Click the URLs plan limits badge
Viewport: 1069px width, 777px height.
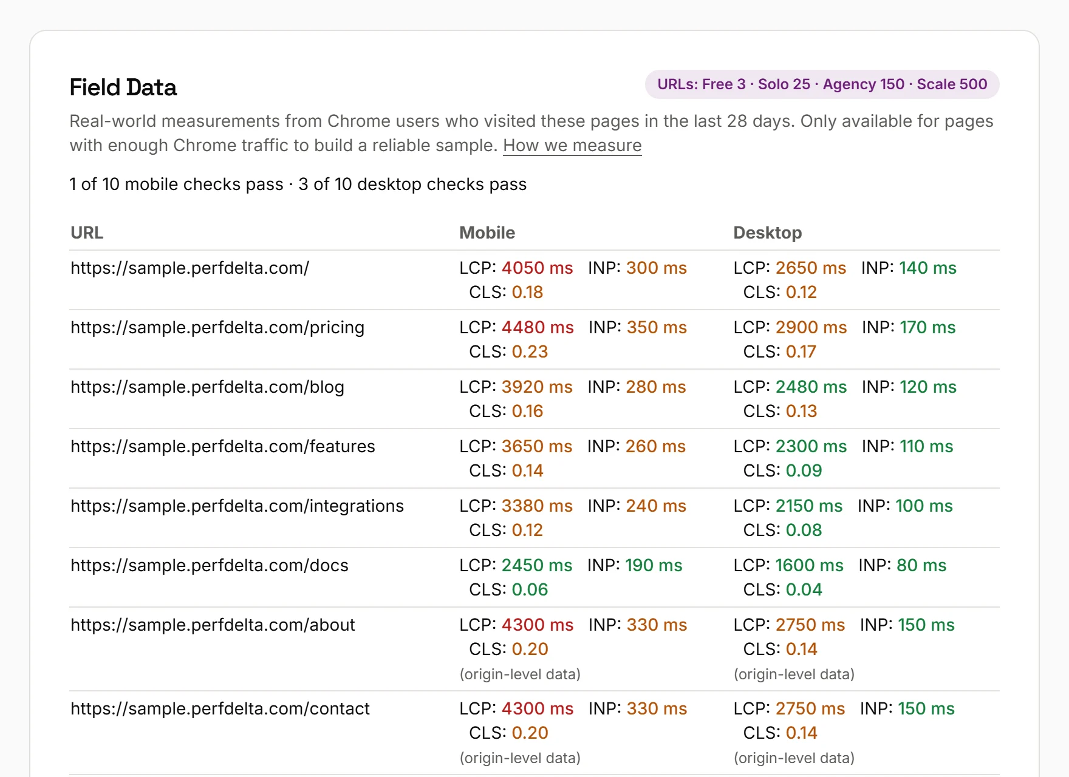pyautogui.click(x=822, y=84)
